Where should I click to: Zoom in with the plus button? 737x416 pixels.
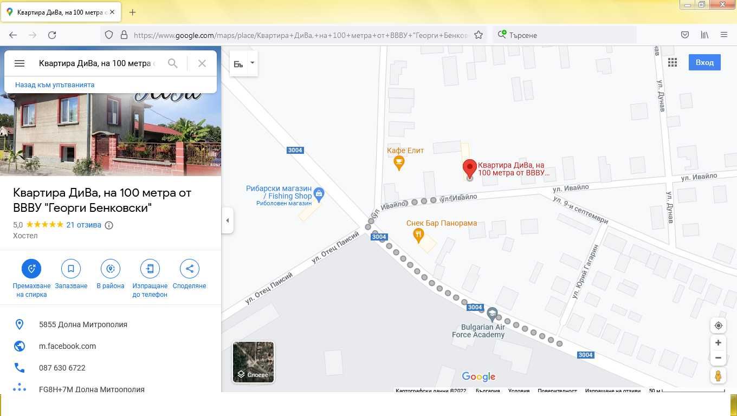coord(719,343)
